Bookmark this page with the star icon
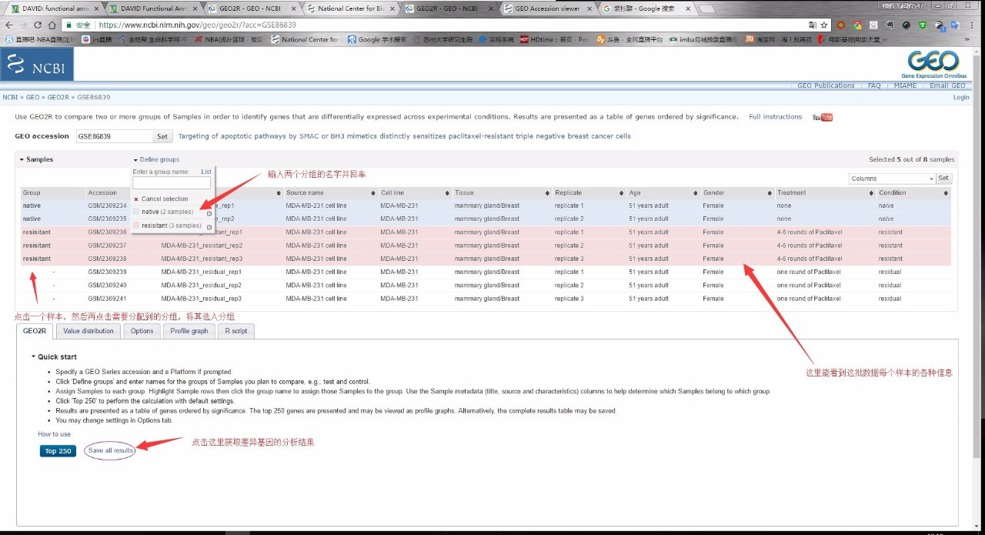The width and height of the screenshot is (985, 535). 824,25
